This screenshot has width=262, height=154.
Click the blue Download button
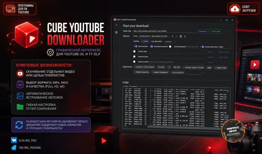point(203,31)
